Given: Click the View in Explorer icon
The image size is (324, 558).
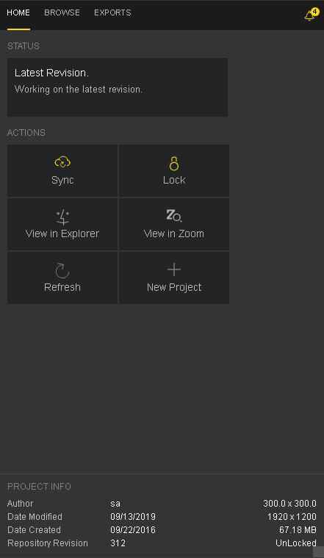Looking at the screenshot, I should pos(62,217).
